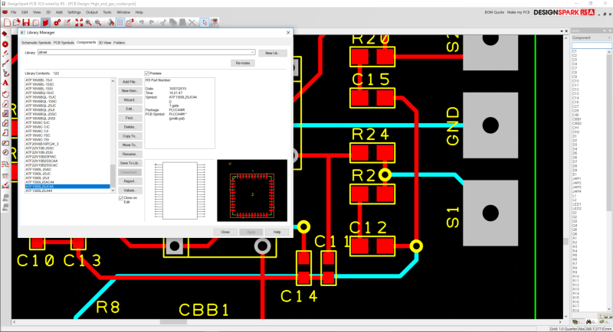Click the library list scroll-down arrow

113,190
